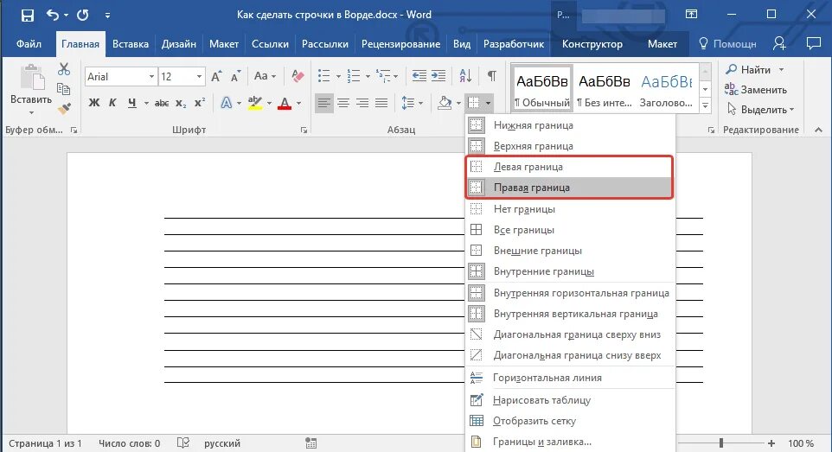Click the macro recording status icon

[311, 443]
